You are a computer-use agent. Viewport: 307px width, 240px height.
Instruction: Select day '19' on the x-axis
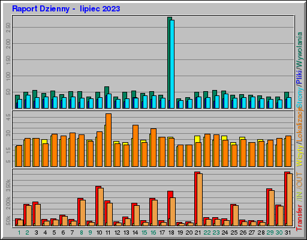[180, 233]
